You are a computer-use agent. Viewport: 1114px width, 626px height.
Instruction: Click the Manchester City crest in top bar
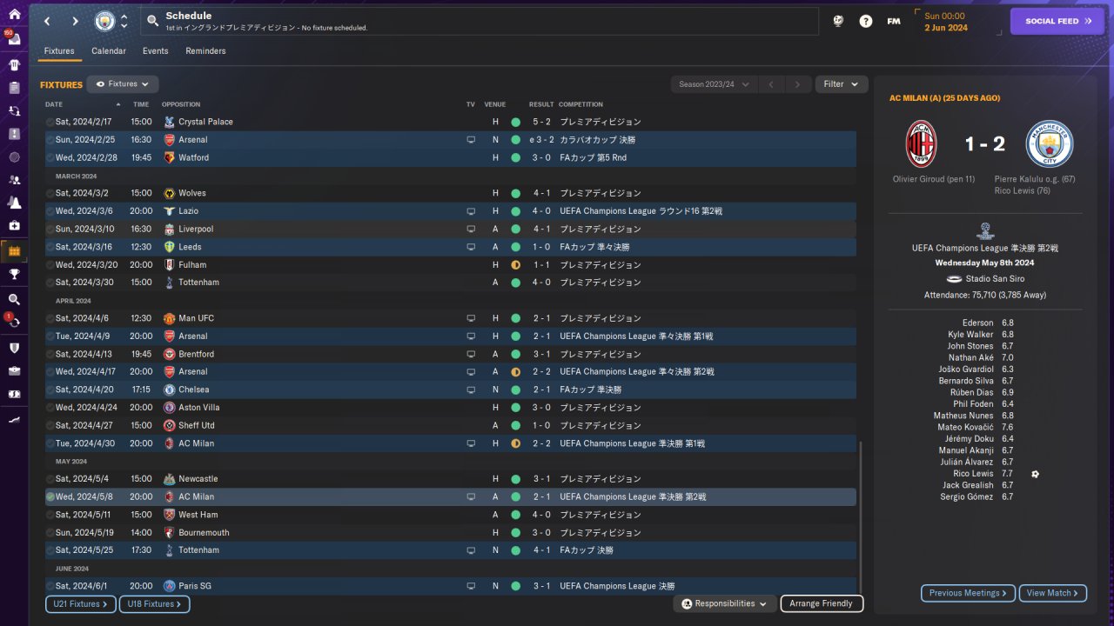(x=104, y=21)
